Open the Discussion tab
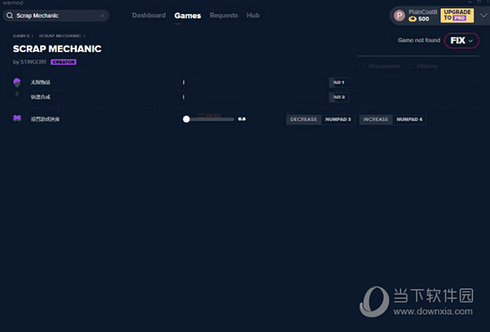The image size is (490, 332). [379, 66]
